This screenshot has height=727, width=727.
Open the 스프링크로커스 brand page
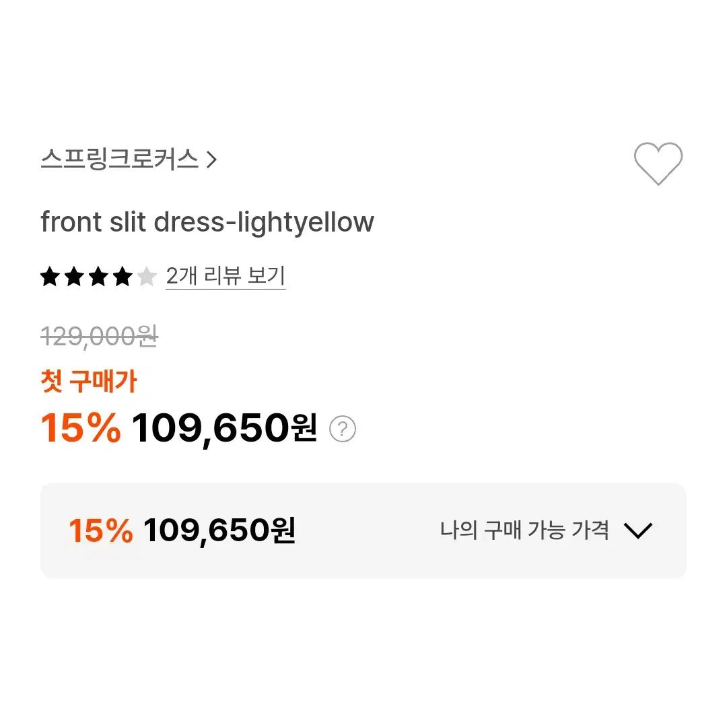[x=120, y=160]
